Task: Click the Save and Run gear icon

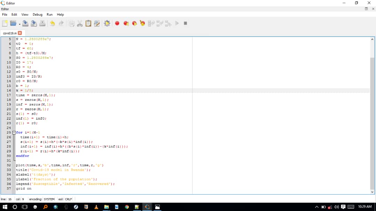Action: point(107,23)
